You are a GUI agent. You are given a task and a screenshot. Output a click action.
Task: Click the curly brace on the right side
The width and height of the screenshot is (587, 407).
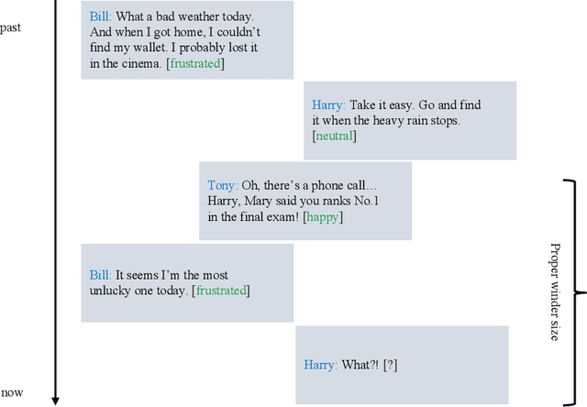575,292
